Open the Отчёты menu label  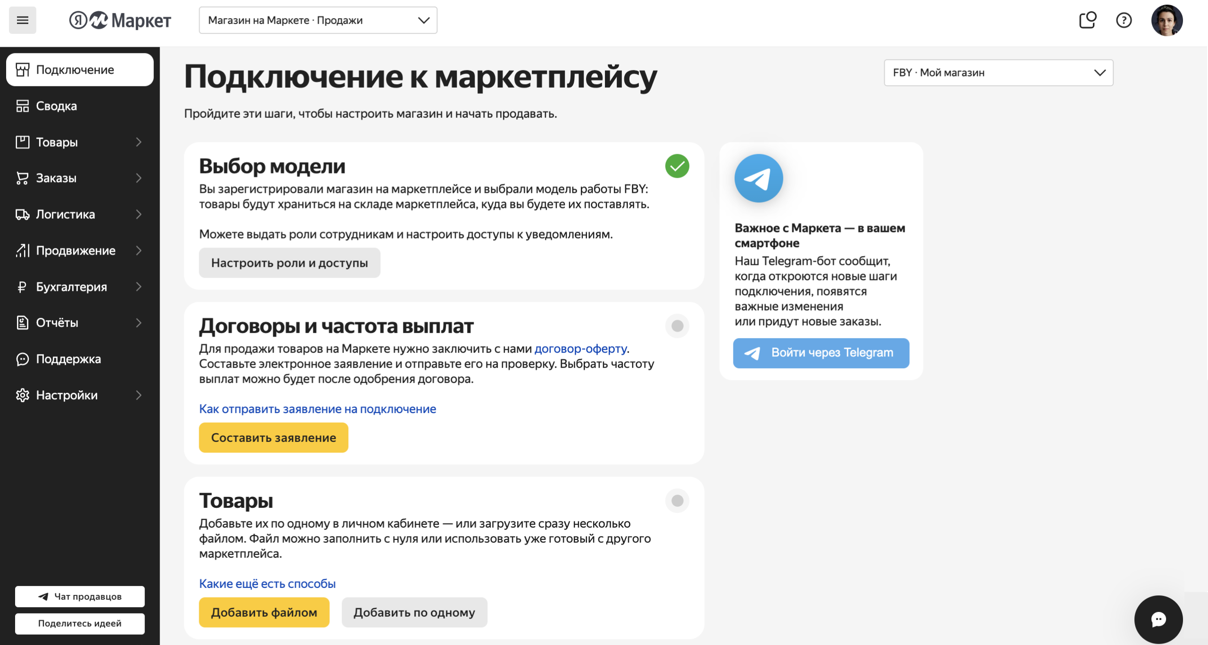pyautogui.click(x=57, y=323)
